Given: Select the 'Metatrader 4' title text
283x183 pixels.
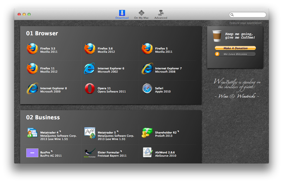Looking at the screenshot, I should [49, 133].
